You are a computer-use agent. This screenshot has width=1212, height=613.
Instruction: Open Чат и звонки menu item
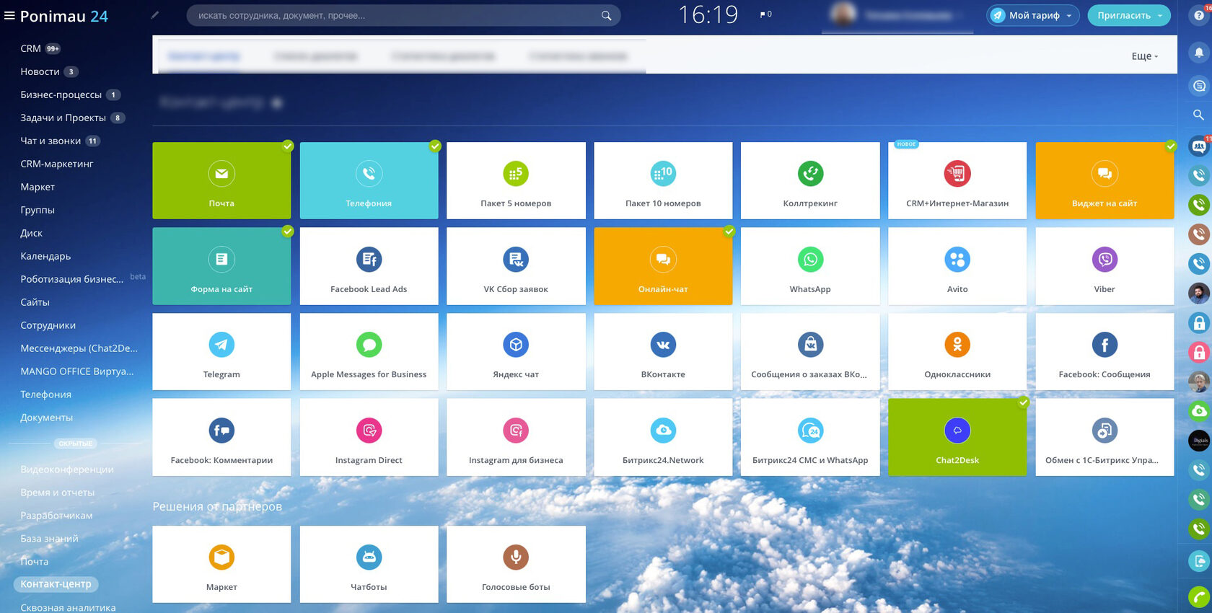(50, 141)
